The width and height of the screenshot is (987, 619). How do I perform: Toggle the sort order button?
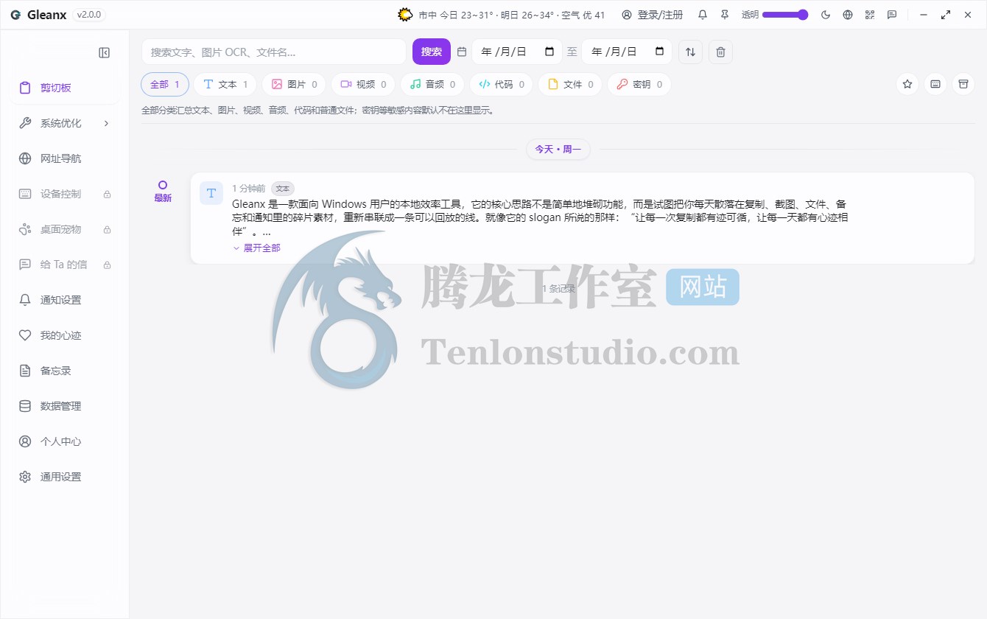(690, 52)
